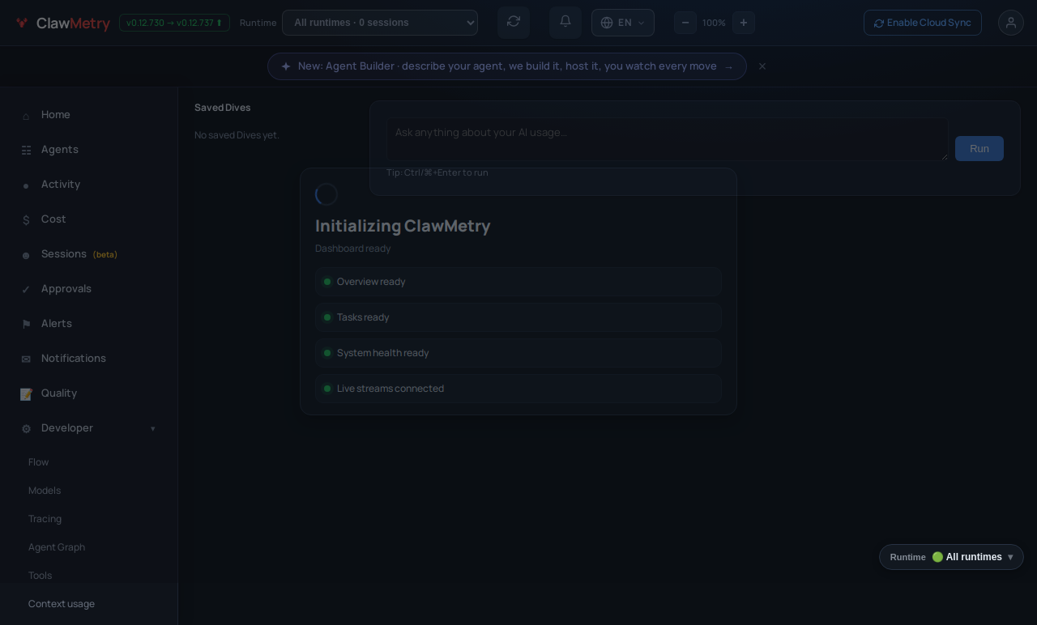
Task: Click the No saved Dives yet text
Action: (237, 135)
